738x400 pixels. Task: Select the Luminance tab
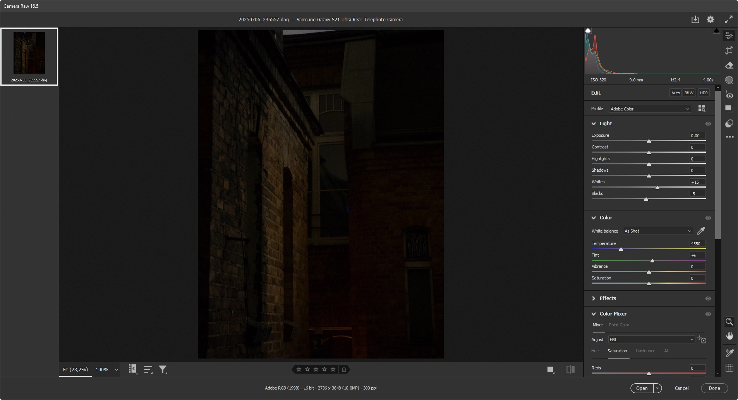coord(645,351)
